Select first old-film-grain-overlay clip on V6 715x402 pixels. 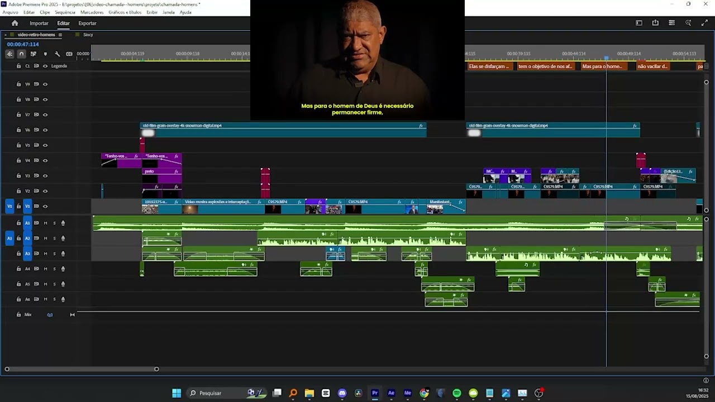point(283,130)
